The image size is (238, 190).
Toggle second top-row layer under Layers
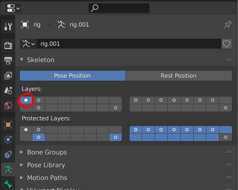[39, 100]
